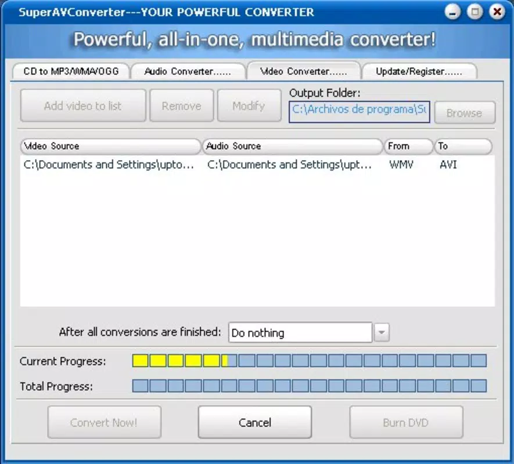
Task: Click the Do nothing combo box field
Action: pos(300,332)
